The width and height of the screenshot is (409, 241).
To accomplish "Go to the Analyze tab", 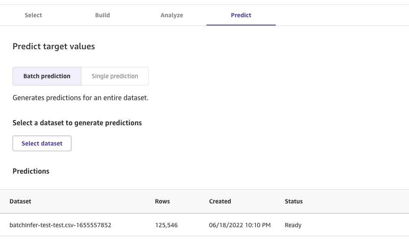I will point(172,15).
